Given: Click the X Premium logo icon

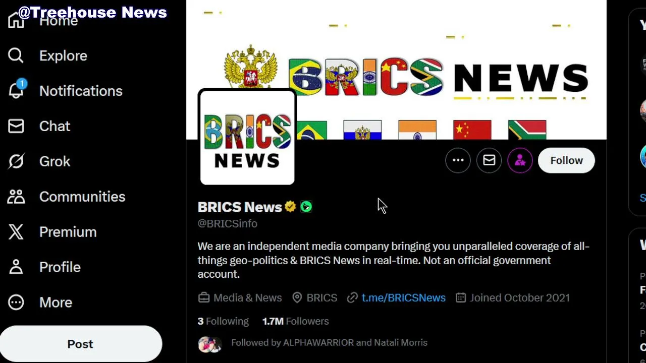Looking at the screenshot, I should pos(16,232).
